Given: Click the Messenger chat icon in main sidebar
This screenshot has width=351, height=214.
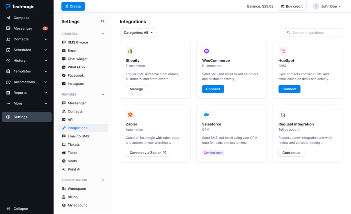Looking at the screenshot, I should pyautogui.click(x=8, y=28).
